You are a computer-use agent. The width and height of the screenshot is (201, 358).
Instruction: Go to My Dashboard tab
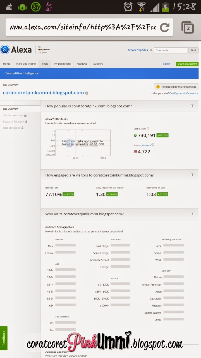tap(62, 64)
